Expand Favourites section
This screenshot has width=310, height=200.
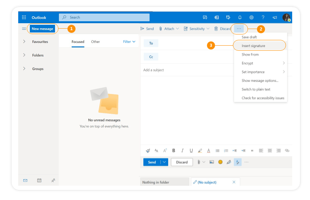(x=24, y=41)
